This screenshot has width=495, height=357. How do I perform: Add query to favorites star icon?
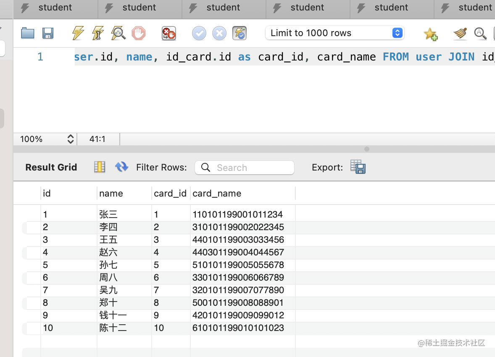pyautogui.click(x=431, y=34)
